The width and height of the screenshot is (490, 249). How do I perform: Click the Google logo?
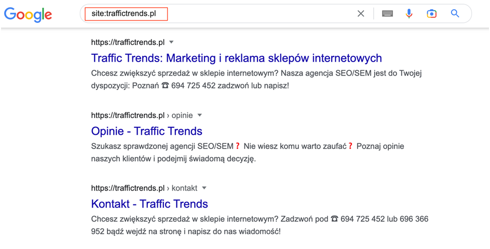pyautogui.click(x=28, y=14)
